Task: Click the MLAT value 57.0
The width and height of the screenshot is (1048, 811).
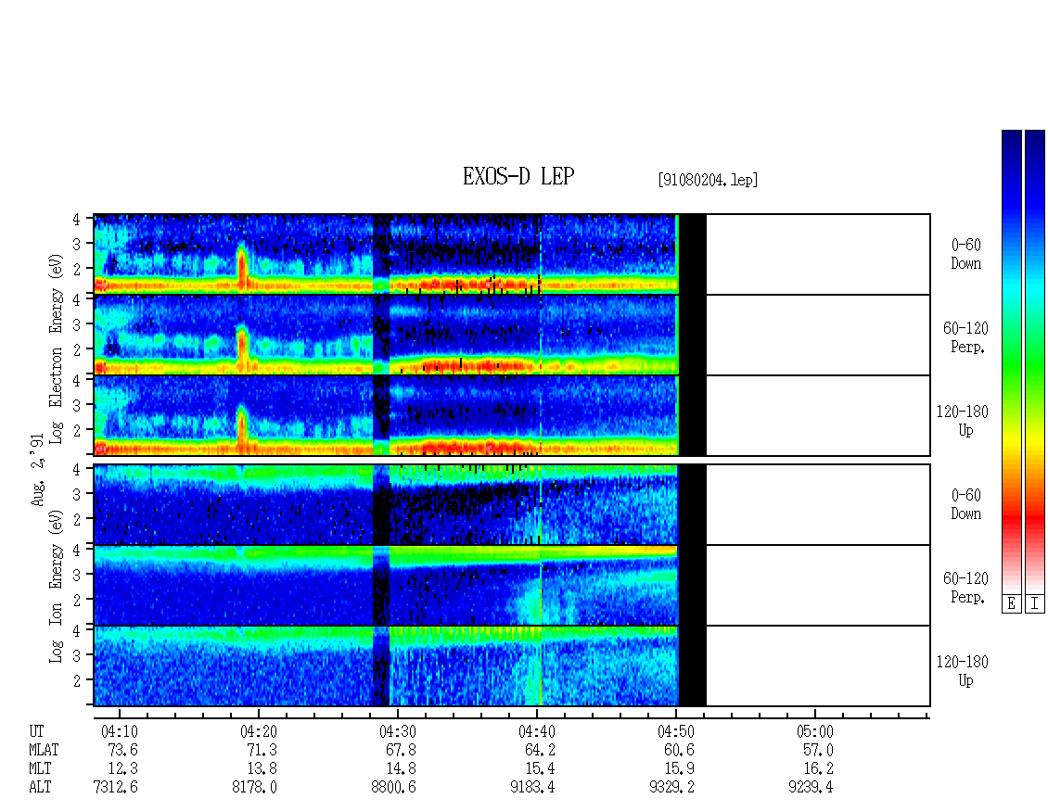Action: click(x=818, y=750)
